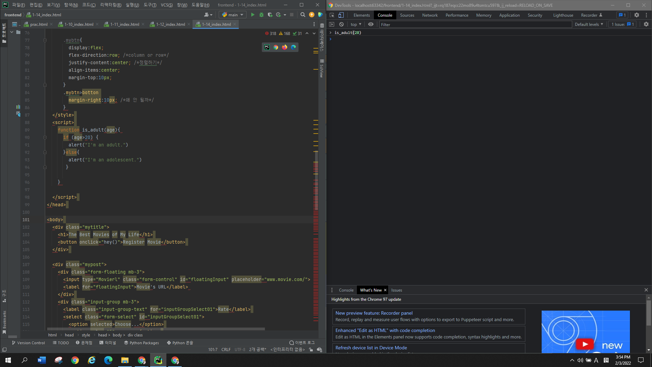Collapse the if block fold marker on line 90
This screenshot has height=367, width=652.
click(45, 137)
